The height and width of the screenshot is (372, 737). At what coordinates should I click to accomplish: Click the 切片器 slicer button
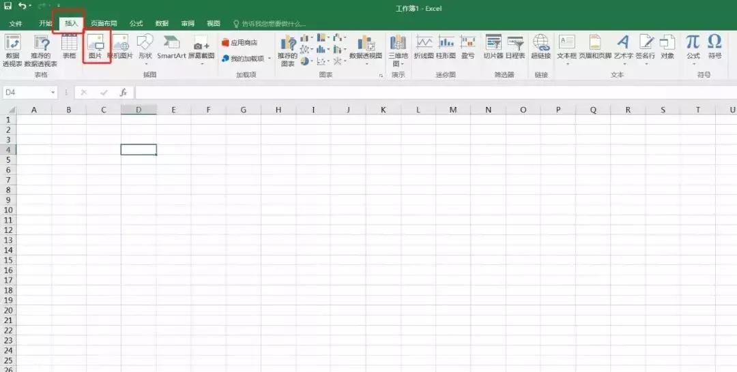click(x=493, y=47)
